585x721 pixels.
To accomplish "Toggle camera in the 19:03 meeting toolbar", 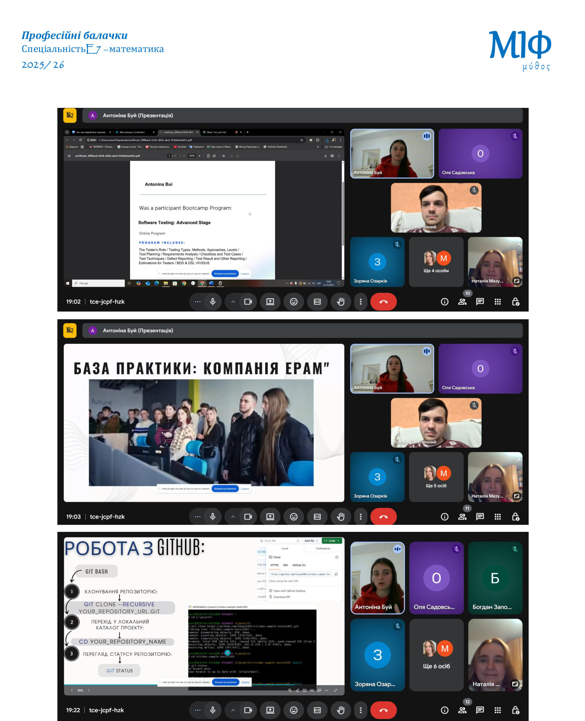I will pos(248,517).
